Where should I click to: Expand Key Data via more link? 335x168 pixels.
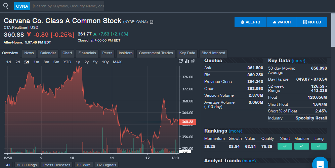click(x=298, y=61)
